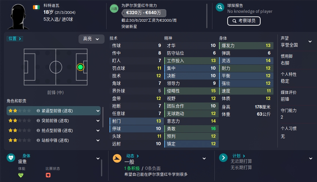Click the heart icon beside 身体
This screenshot has height=182, width=317.
11,158
